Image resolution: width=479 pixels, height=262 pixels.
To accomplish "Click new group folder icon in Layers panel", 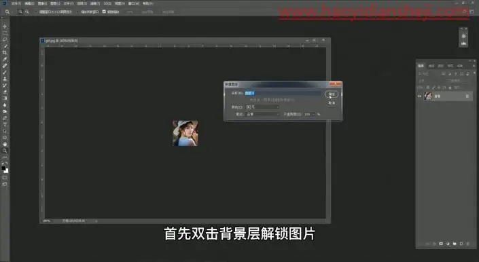I will [455, 244].
